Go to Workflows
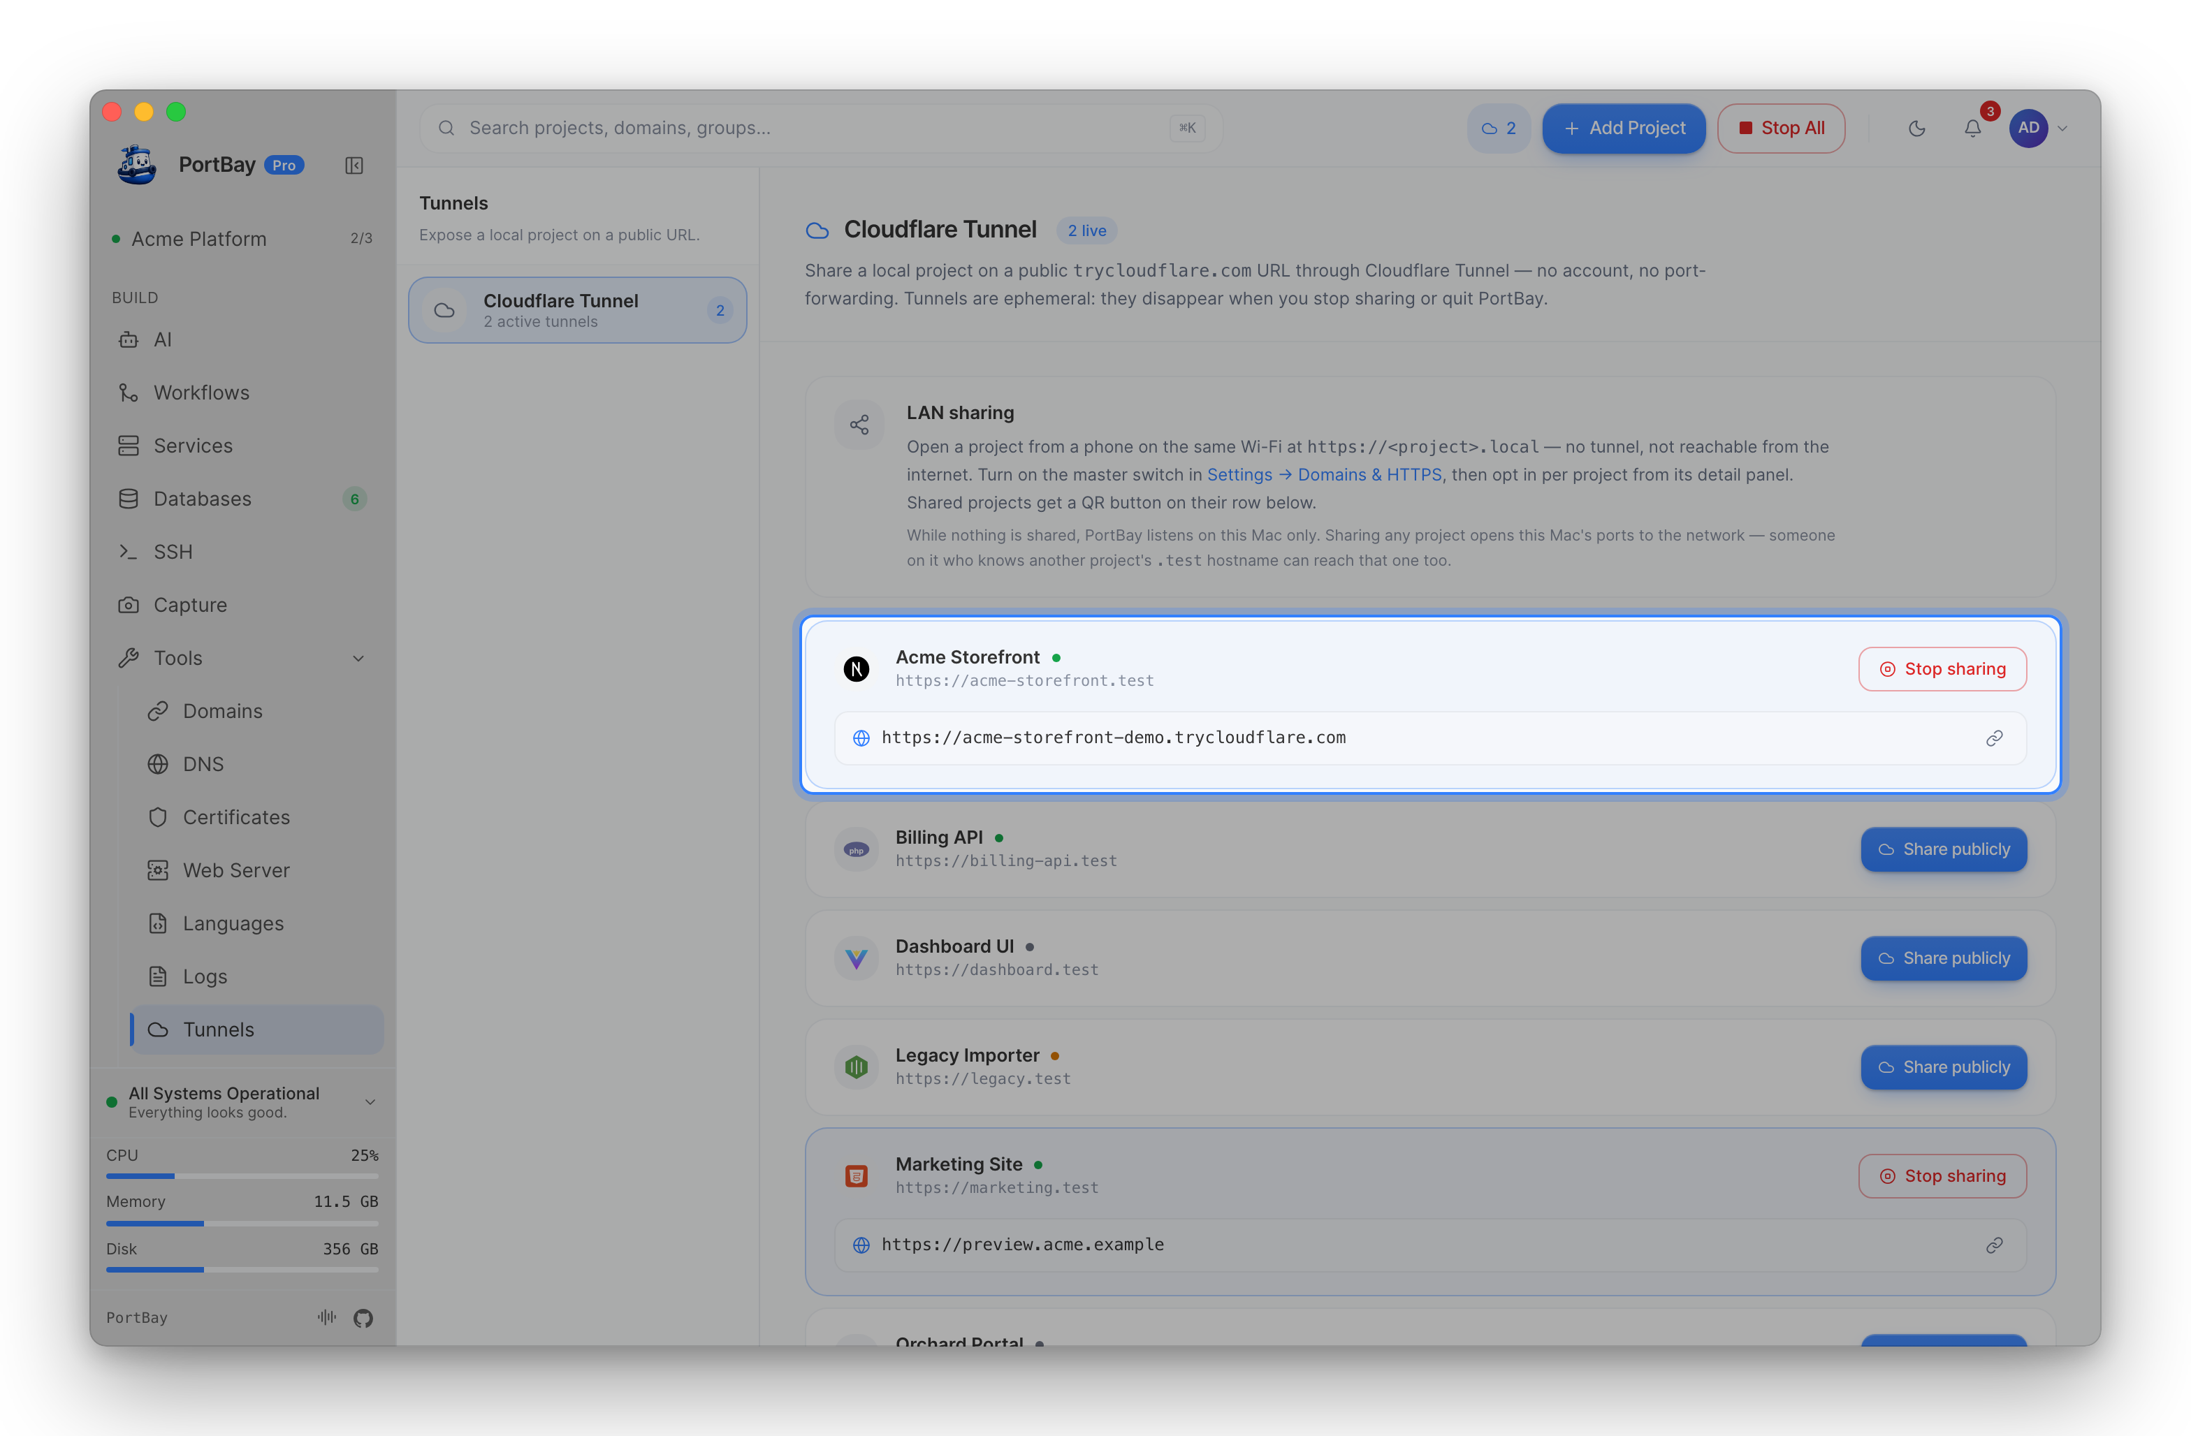 point(242,393)
